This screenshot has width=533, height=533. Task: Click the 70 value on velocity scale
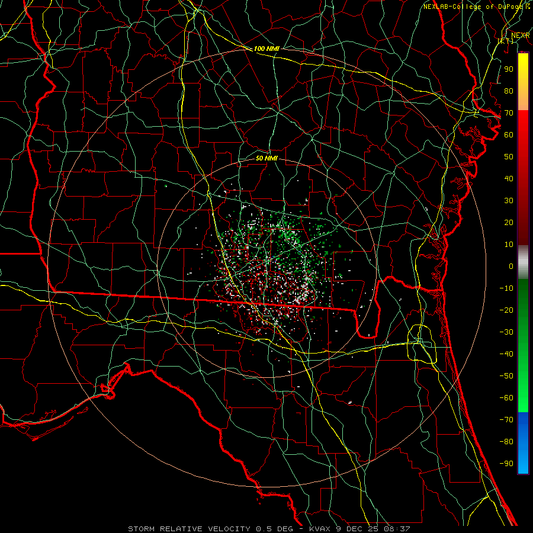pos(509,113)
